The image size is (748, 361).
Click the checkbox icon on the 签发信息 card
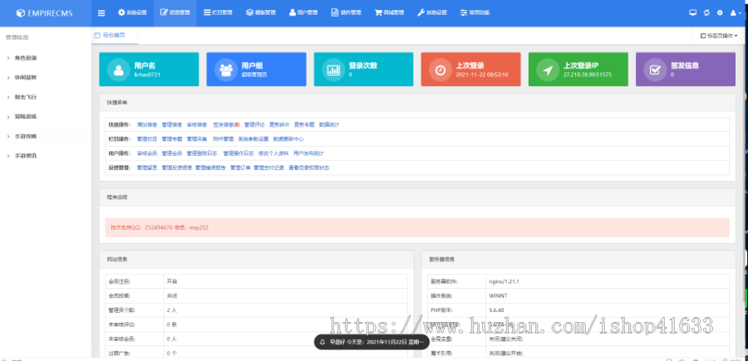point(655,70)
